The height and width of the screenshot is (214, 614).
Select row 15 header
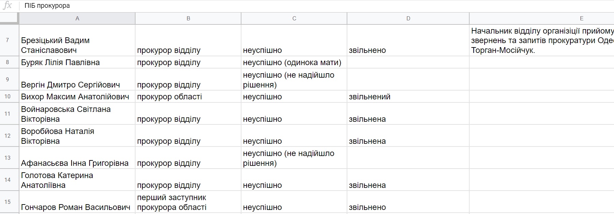tap(7, 202)
